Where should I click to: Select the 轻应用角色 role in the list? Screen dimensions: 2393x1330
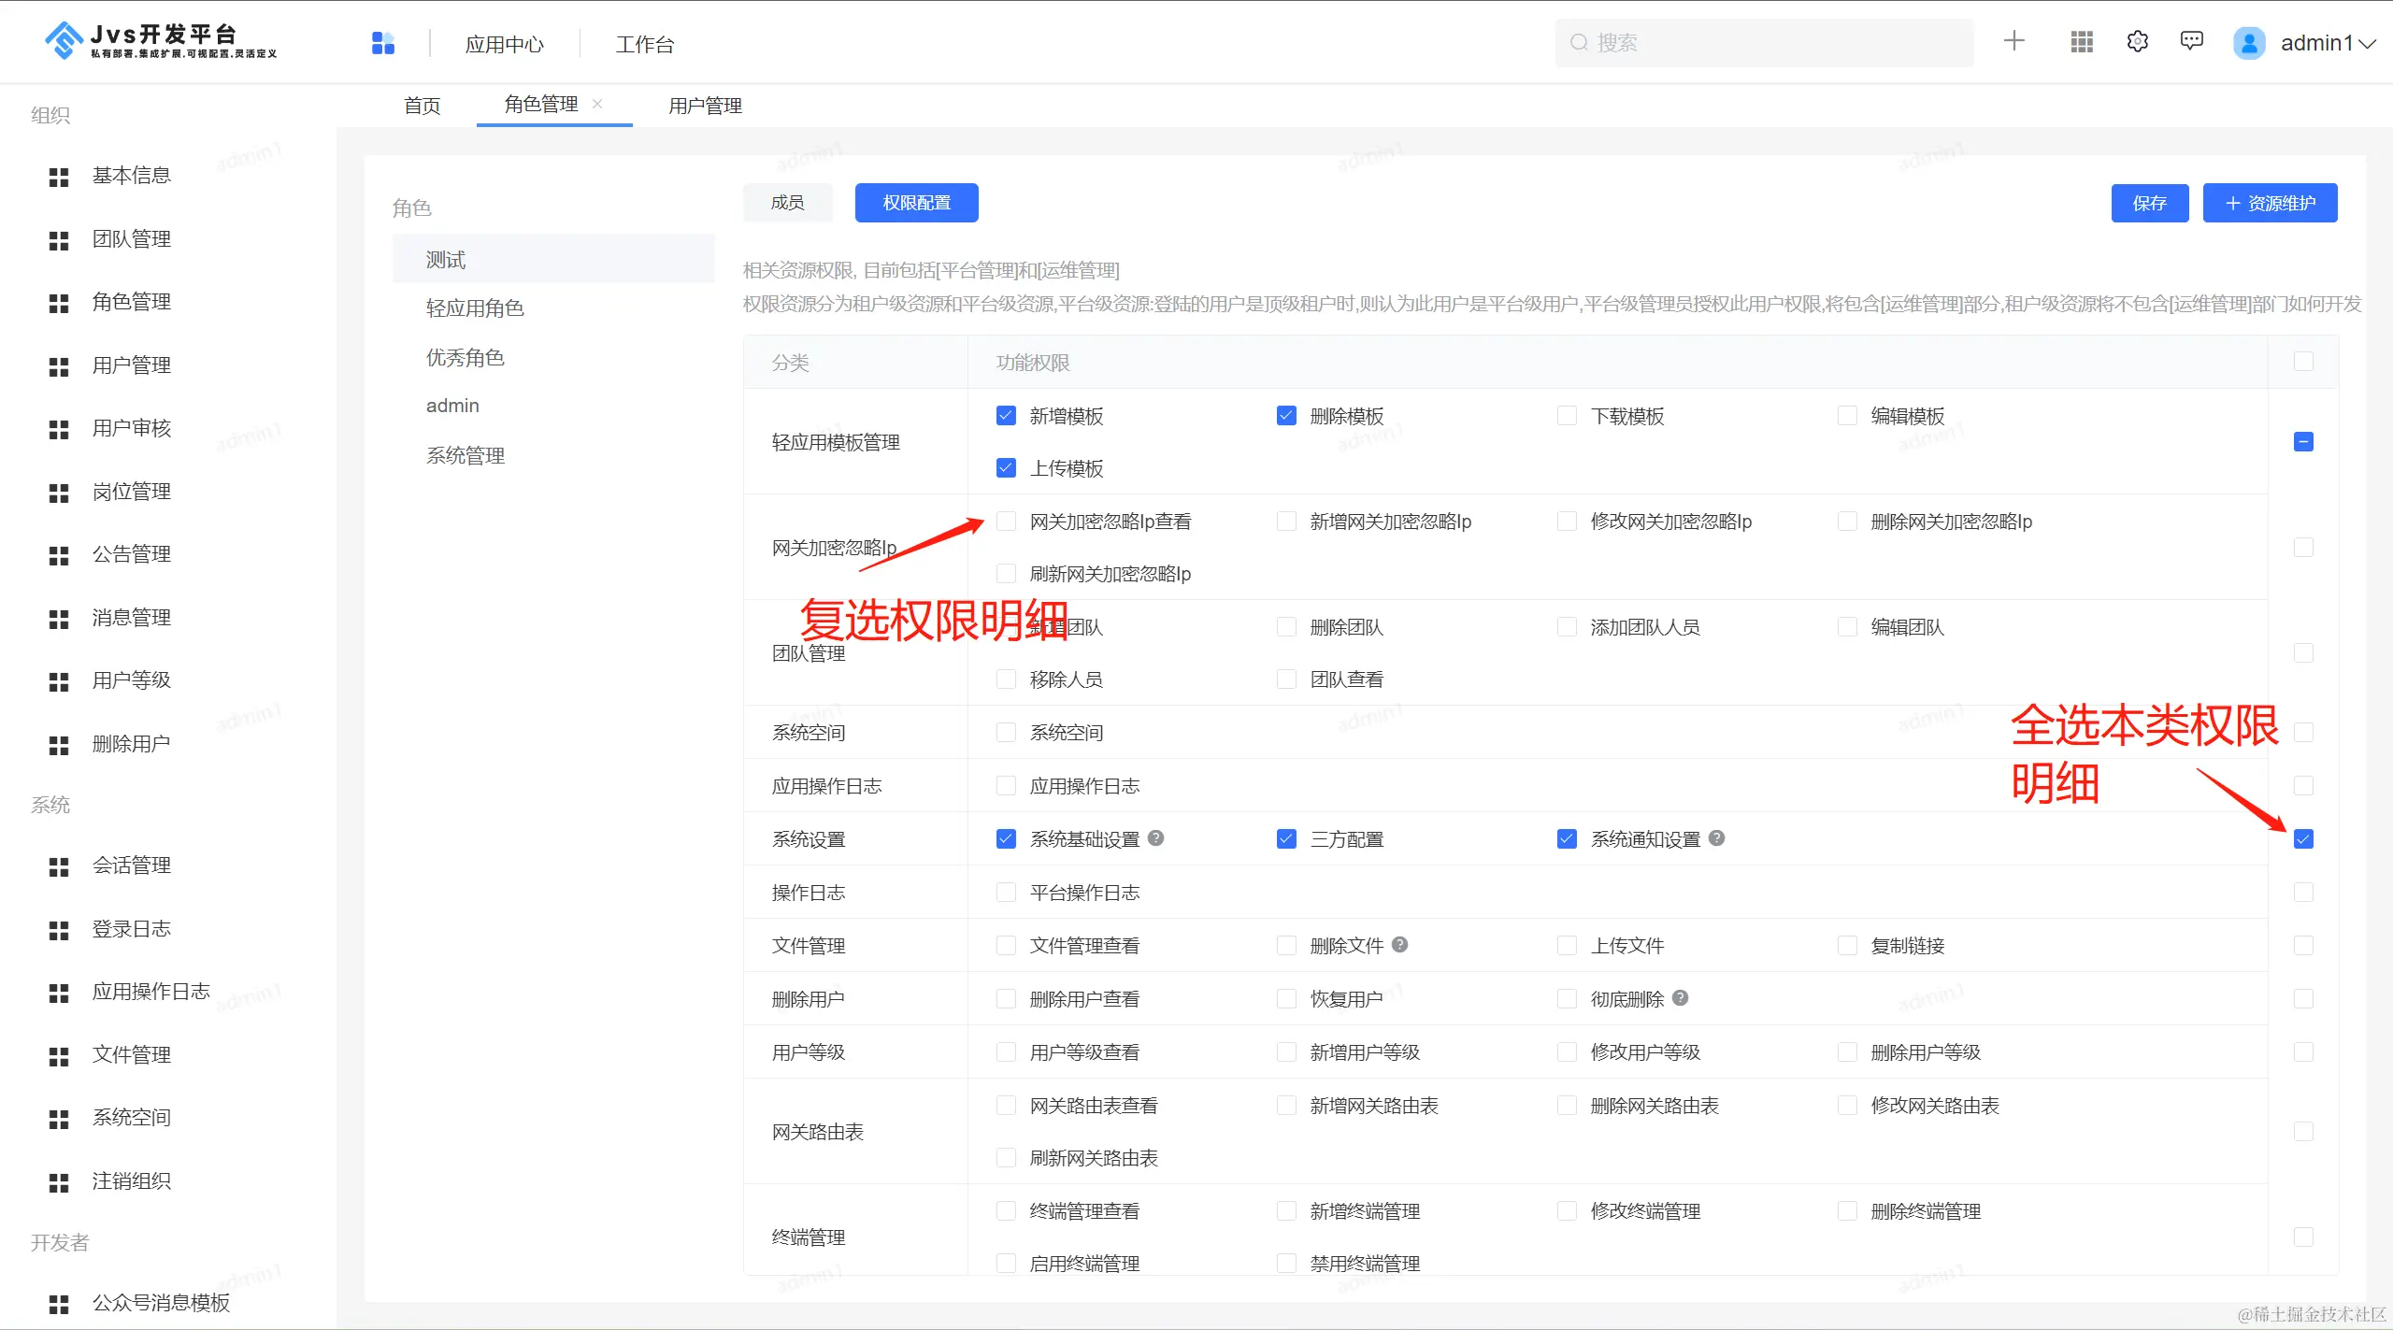point(475,307)
